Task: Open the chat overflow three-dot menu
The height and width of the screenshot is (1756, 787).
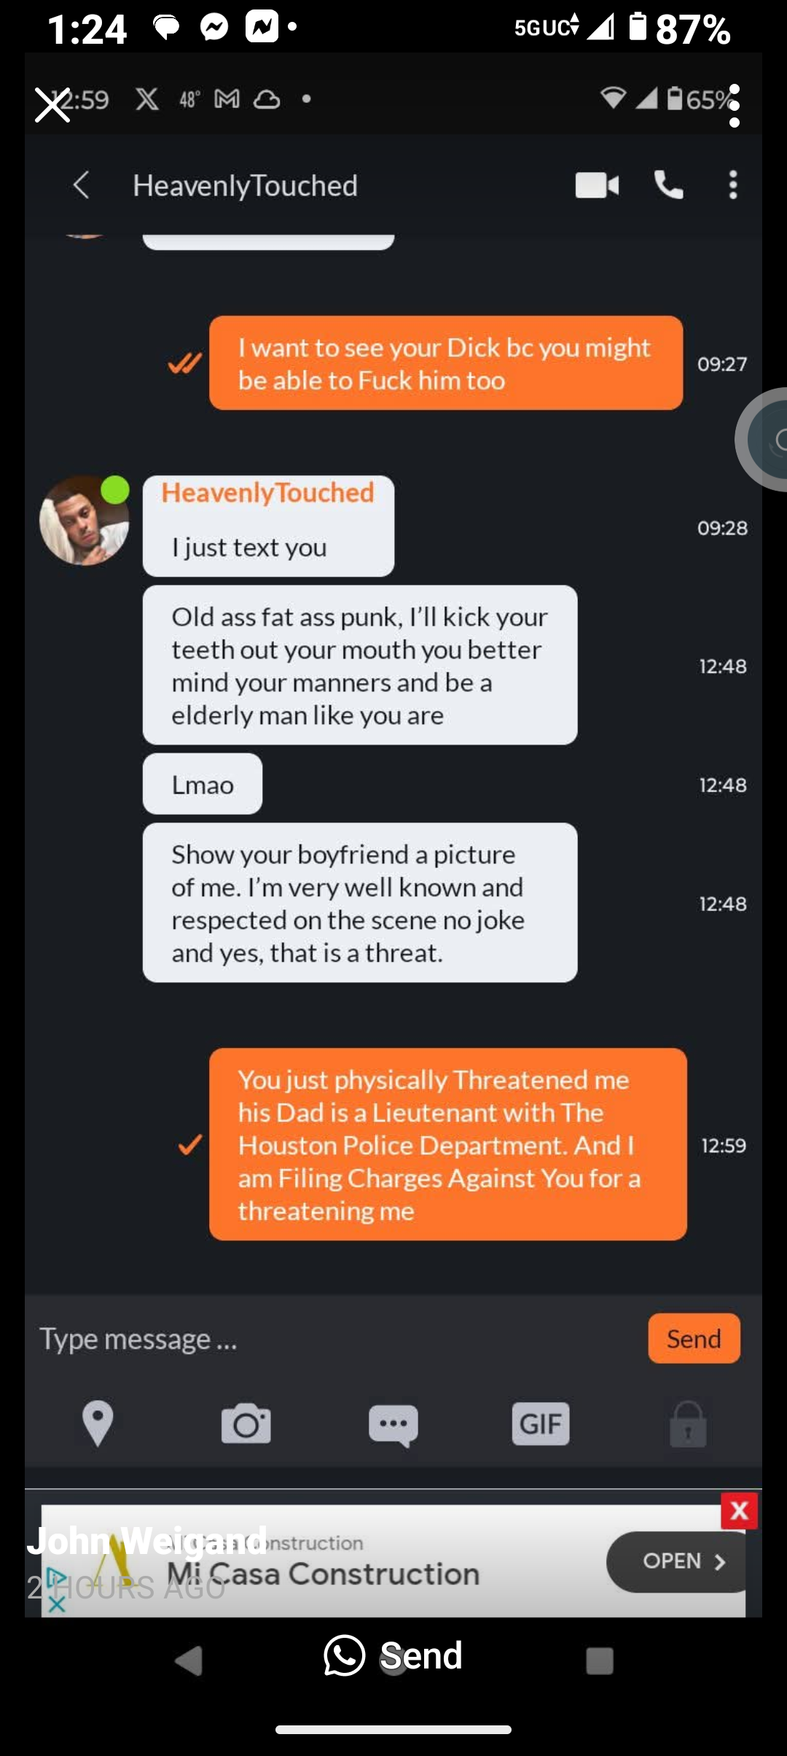Action: 733,185
